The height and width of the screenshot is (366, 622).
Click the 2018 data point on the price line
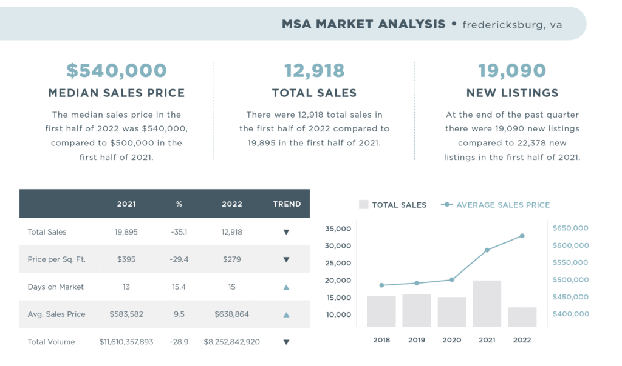[x=381, y=285]
